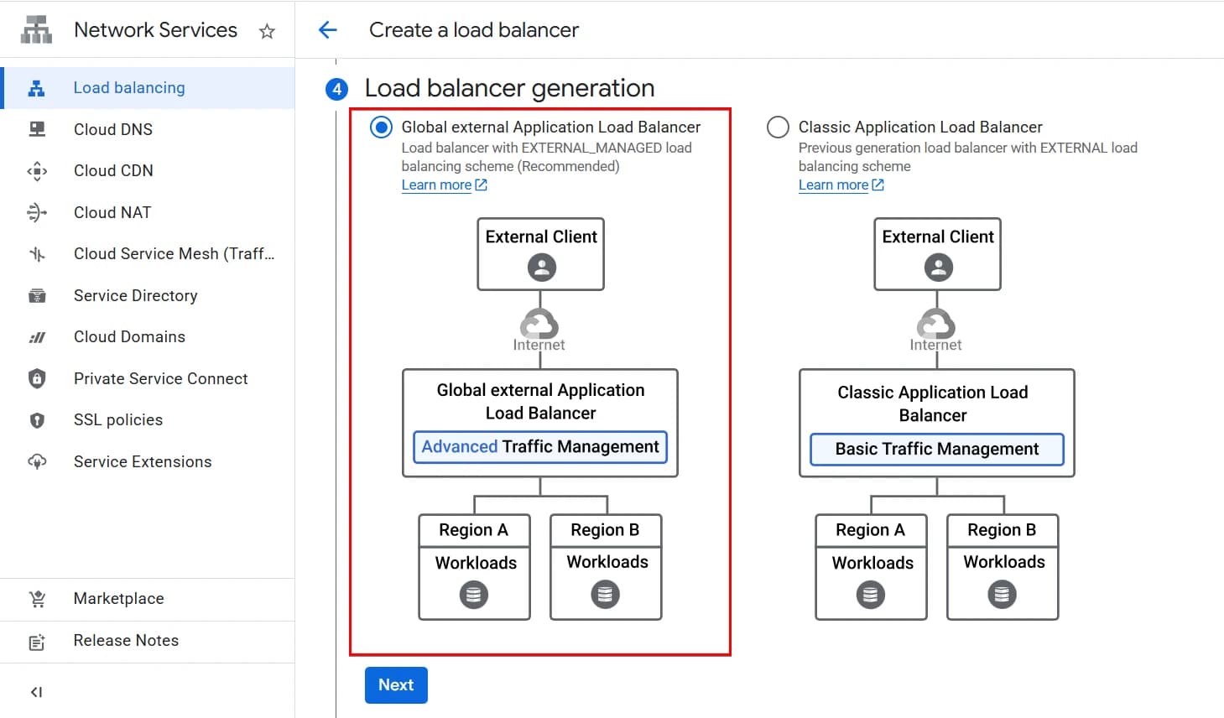The image size is (1224, 718).
Task: Select the Global external Application Load Balancer option
Action: [x=381, y=127]
